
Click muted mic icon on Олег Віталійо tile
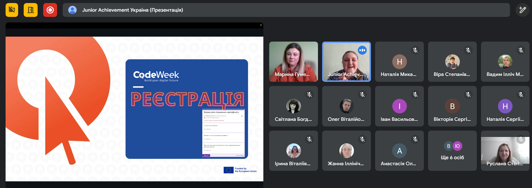coord(362,95)
